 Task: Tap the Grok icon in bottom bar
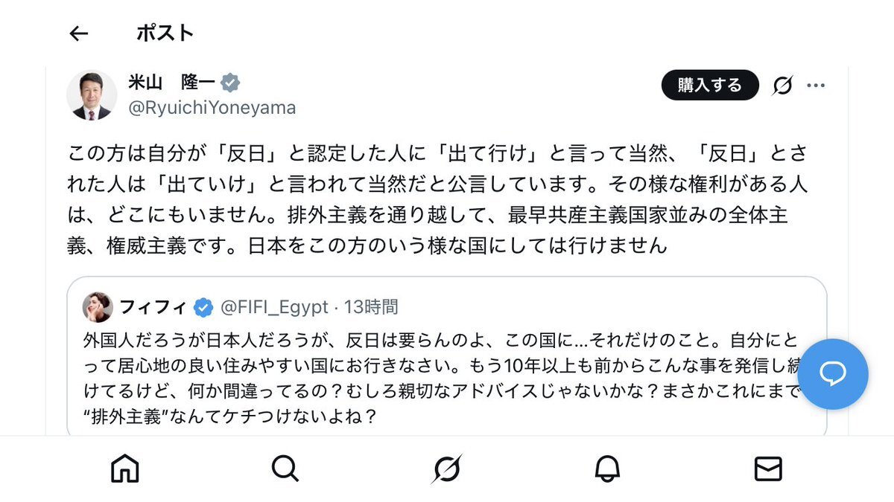(446, 469)
